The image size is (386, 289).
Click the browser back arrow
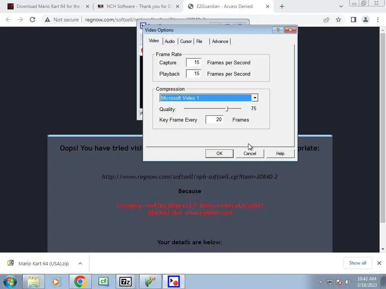pos(8,20)
